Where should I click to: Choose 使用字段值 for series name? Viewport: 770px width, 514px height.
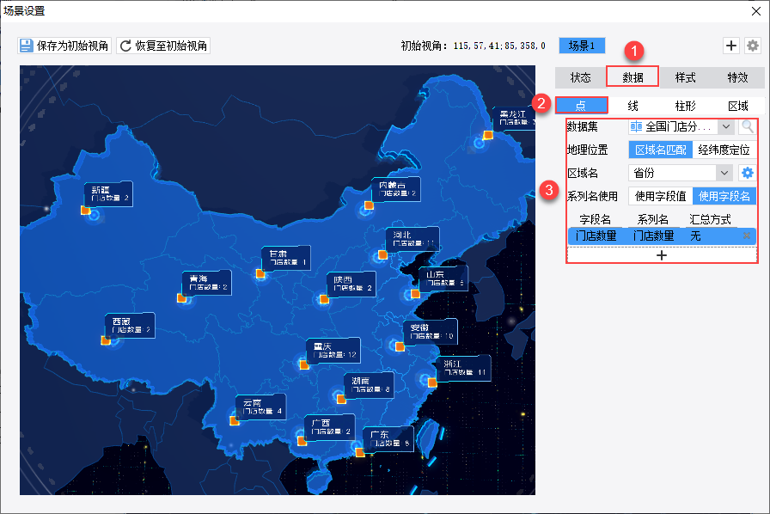[661, 196]
